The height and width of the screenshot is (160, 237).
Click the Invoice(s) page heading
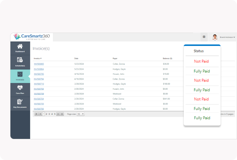(x=41, y=49)
